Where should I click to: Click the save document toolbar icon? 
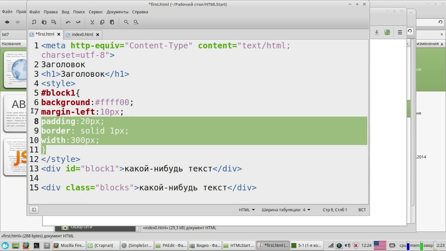[x=54, y=22]
